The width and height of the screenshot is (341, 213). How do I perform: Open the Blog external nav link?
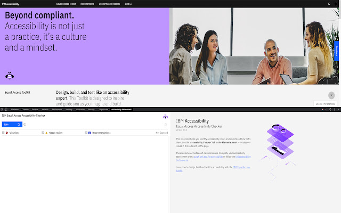click(x=128, y=4)
